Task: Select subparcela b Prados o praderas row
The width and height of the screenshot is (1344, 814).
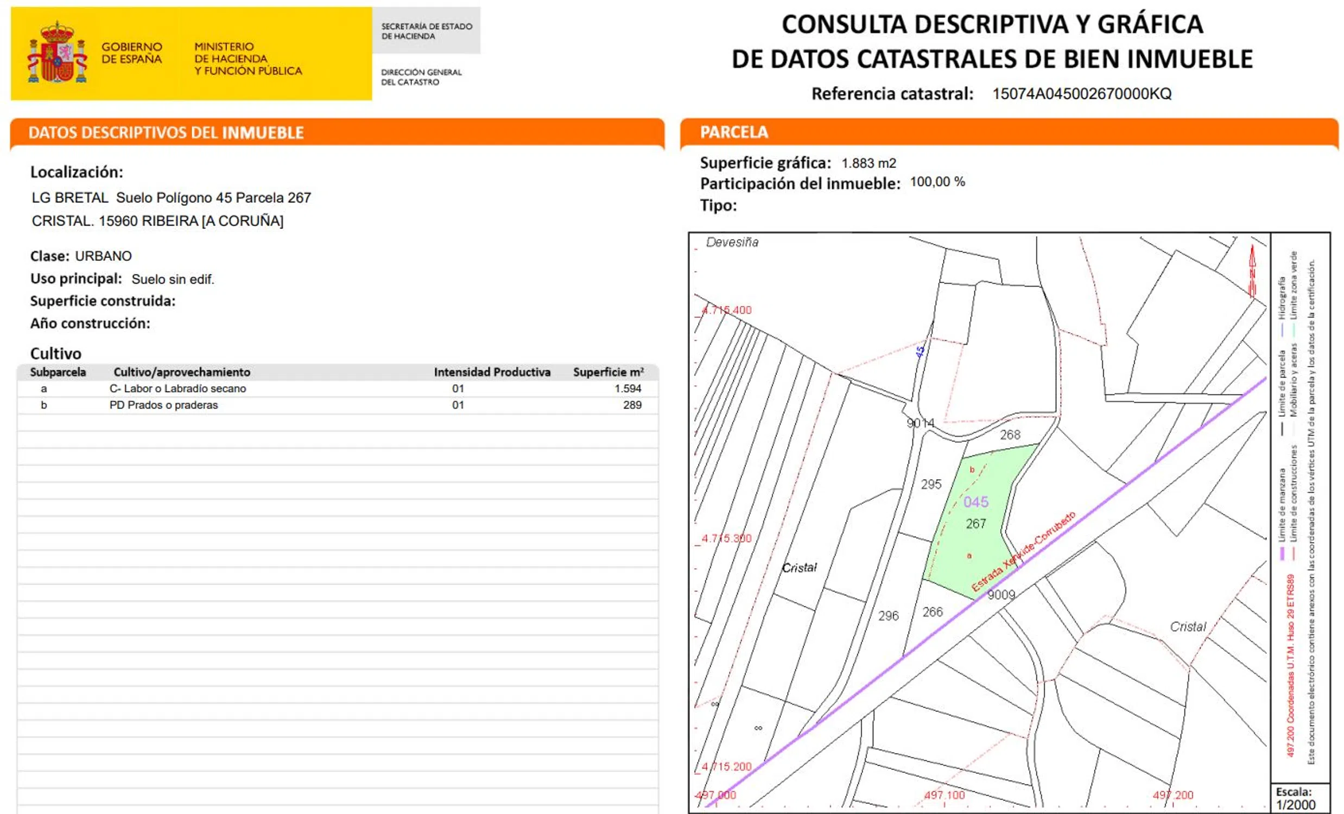Action: click(163, 405)
